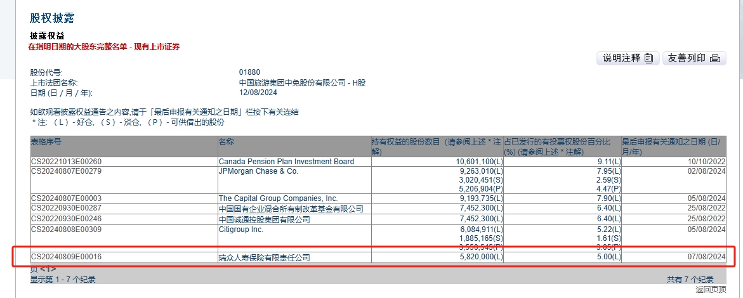Click company name 中国旅游集团中免股份有限公司 - H股

(x=302, y=84)
